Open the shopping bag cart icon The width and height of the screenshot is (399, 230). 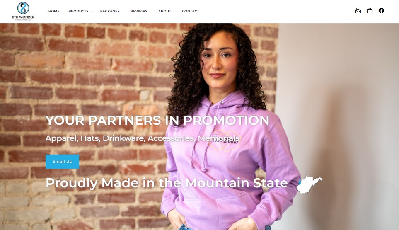(370, 11)
